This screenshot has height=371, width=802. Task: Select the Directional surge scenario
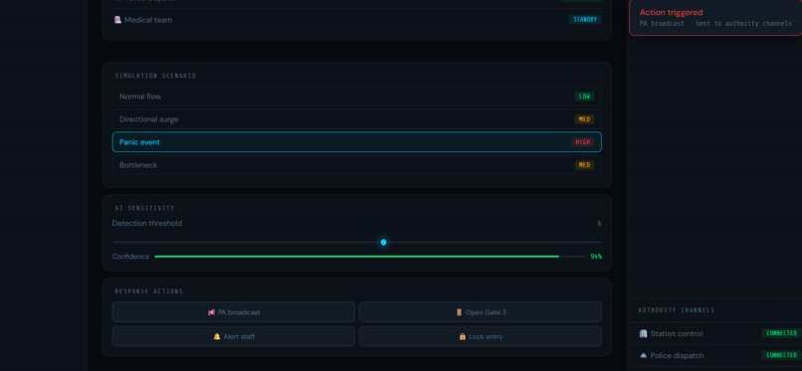[x=356, y=119]
